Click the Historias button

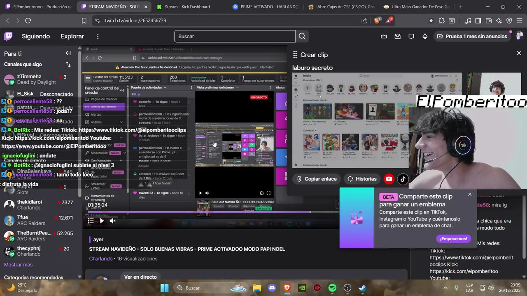pos(362,179)
